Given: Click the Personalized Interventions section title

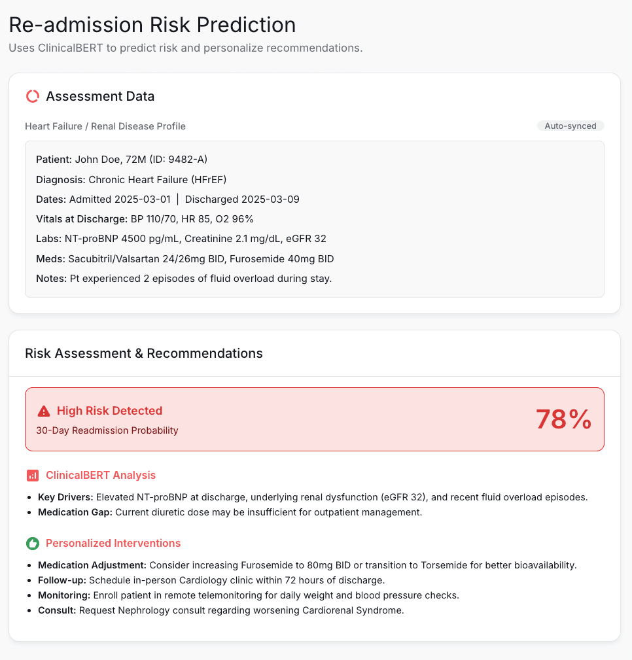Looking at the screenshot, I should coord(113,544).
